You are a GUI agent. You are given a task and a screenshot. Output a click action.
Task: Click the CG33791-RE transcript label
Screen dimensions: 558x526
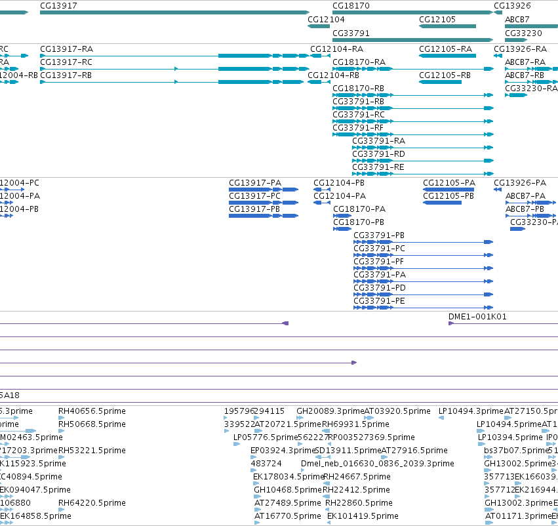click(x=378, y=167)
